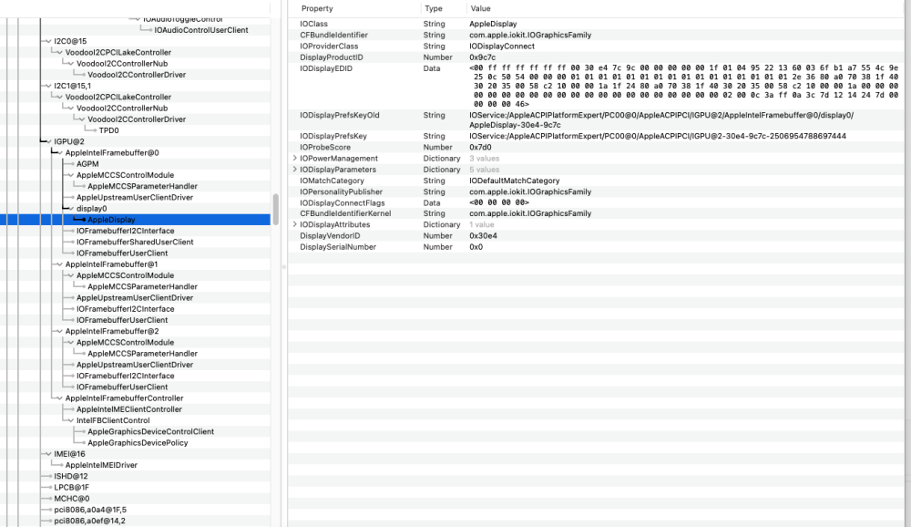Click the device tree vertical scrollbar
911x527 pixels.
point(275,208)
